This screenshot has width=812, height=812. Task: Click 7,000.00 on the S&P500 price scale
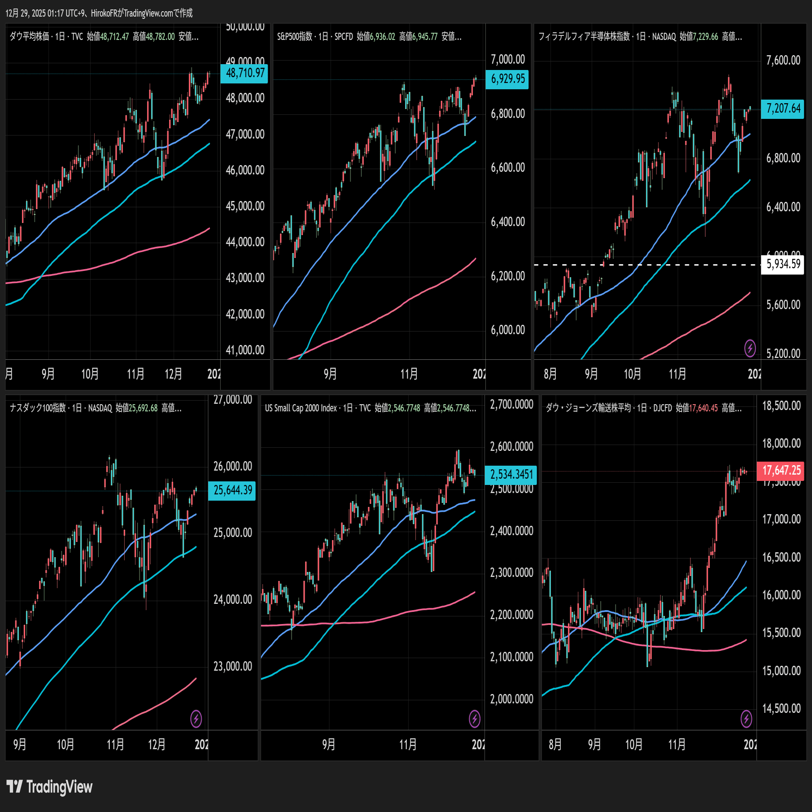click(x=508, y=59)
